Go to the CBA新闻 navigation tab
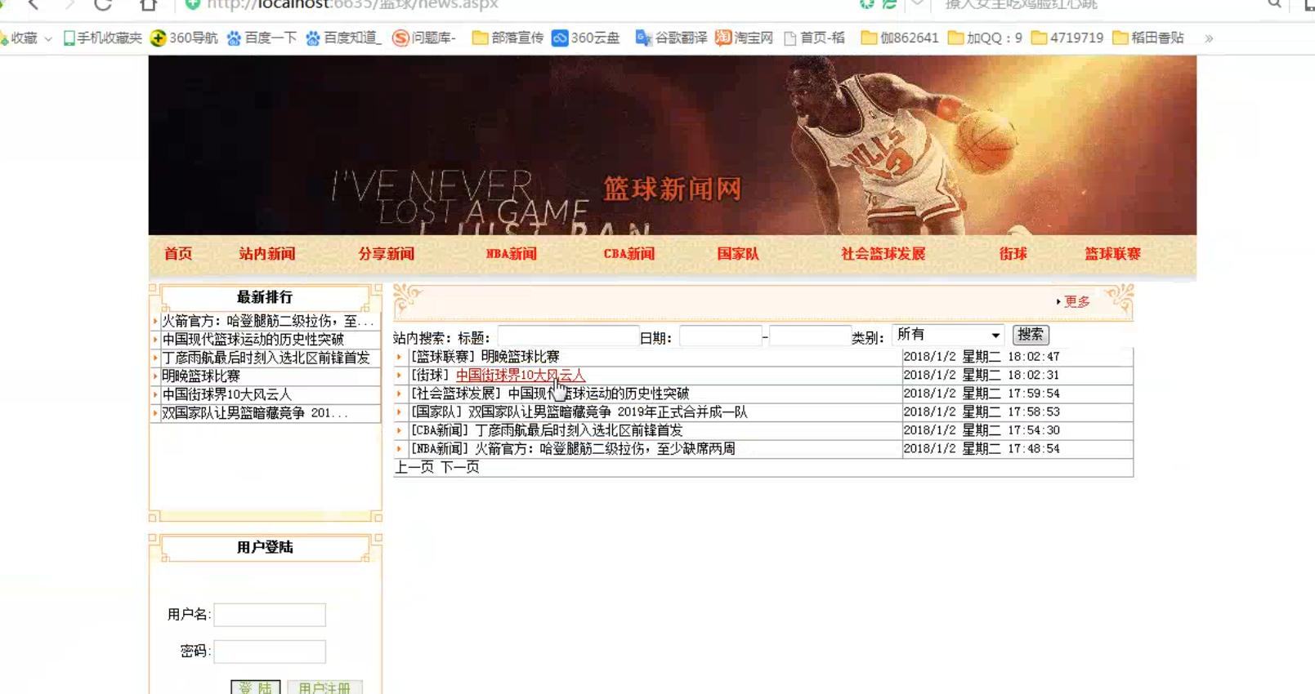The height and width of the screenshot is (694, 1315). tap(629, 254)
